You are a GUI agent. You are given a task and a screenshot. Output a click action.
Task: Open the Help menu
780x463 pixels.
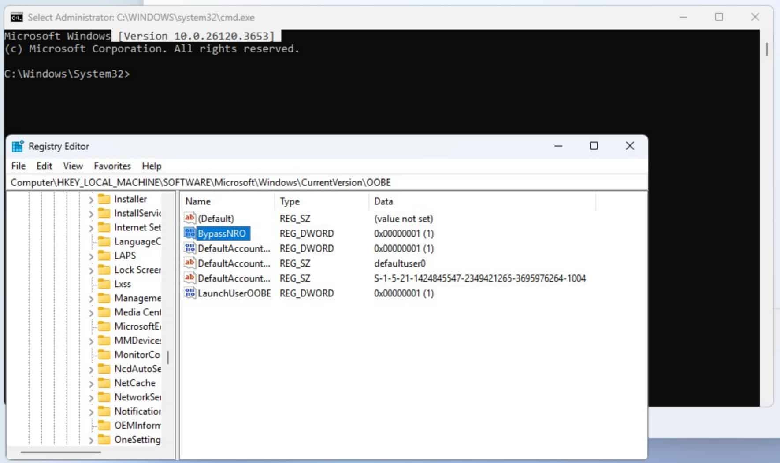click(152, 166)
